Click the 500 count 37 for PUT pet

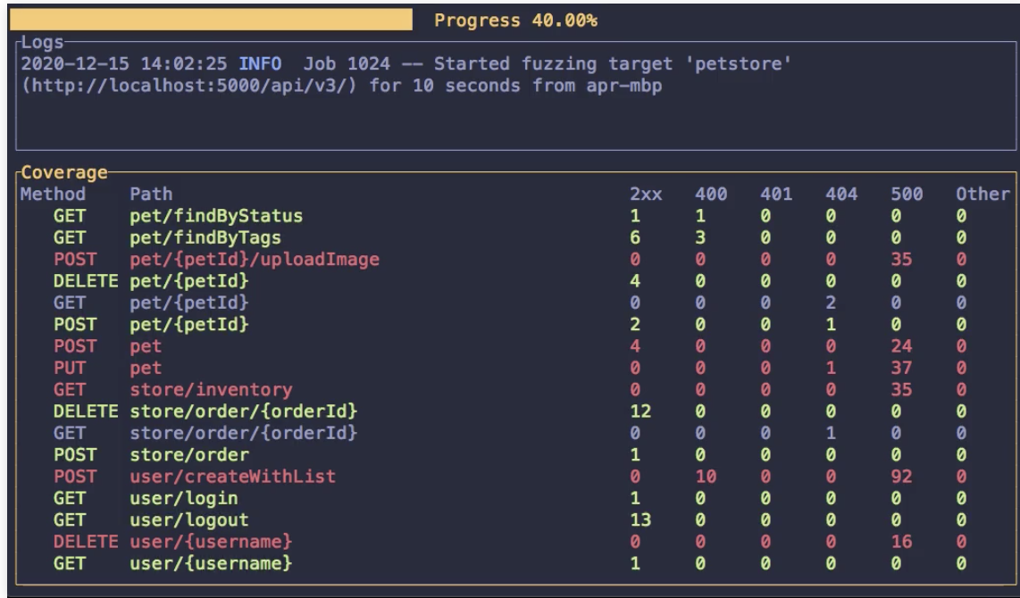coord(901,368)
